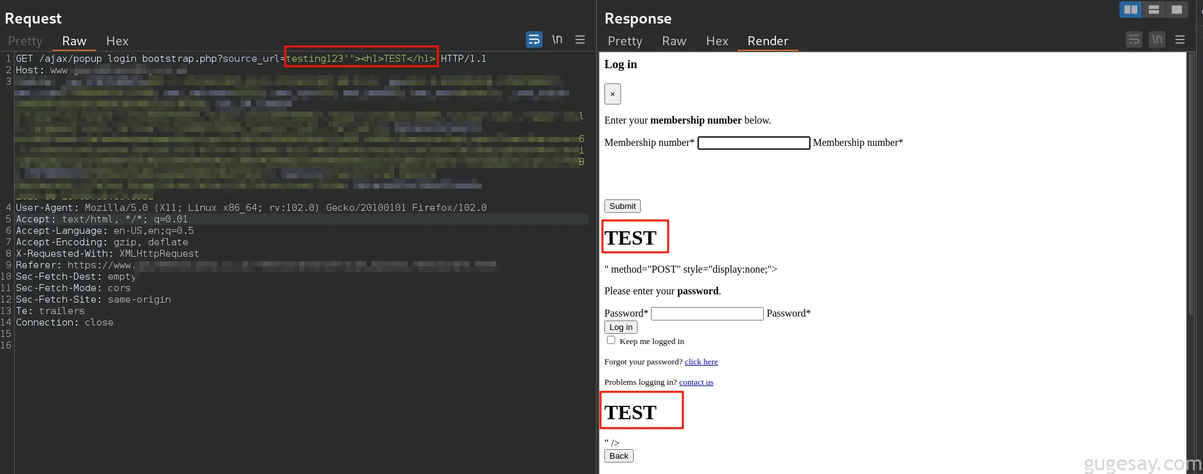Click the Submit button in rendered page

622,206
